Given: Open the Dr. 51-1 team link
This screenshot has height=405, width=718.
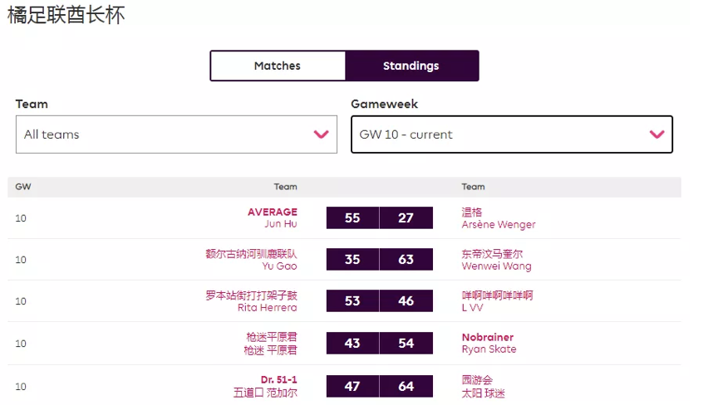Looking at the screenshot, I should point(278,379).
